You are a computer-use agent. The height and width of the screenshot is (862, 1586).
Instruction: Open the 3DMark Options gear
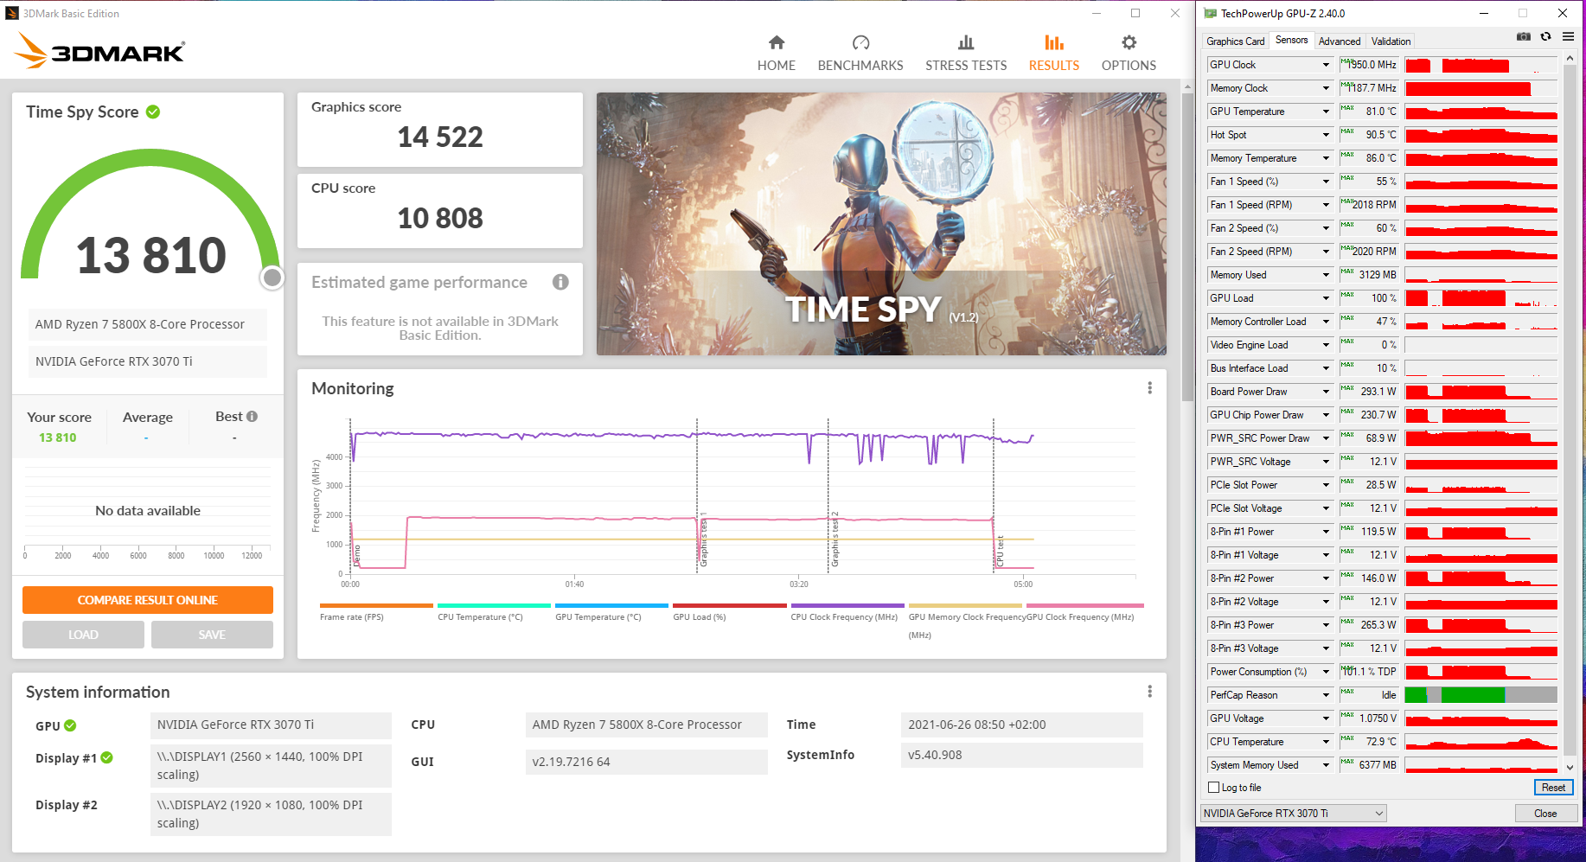(x=1129, y=53)
